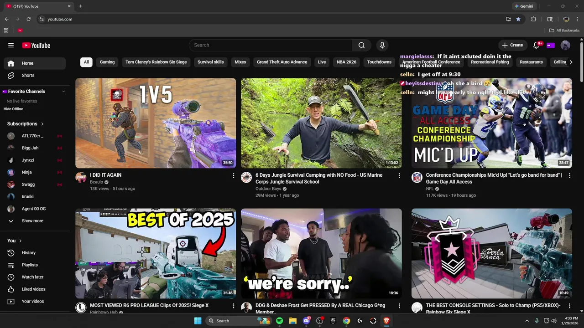Select Grand Theft Auto Advance chip

282,62
